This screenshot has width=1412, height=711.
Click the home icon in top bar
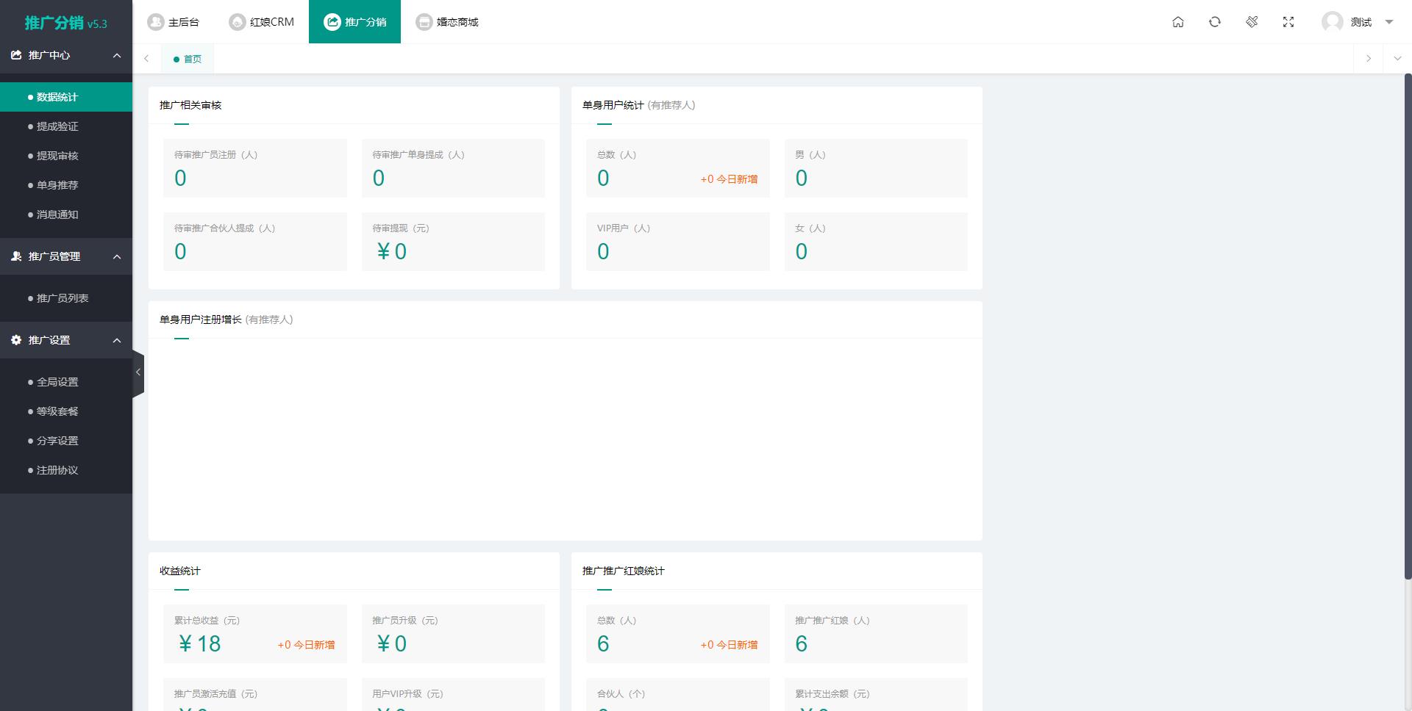coord(1177,22)
